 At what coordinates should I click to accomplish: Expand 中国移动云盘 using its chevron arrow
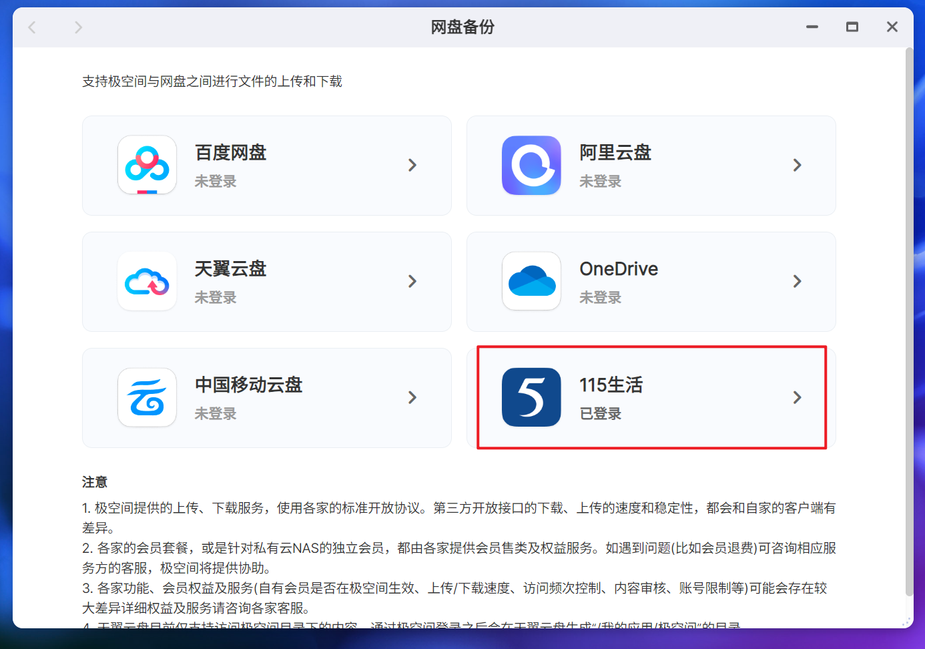click(412, 397)
